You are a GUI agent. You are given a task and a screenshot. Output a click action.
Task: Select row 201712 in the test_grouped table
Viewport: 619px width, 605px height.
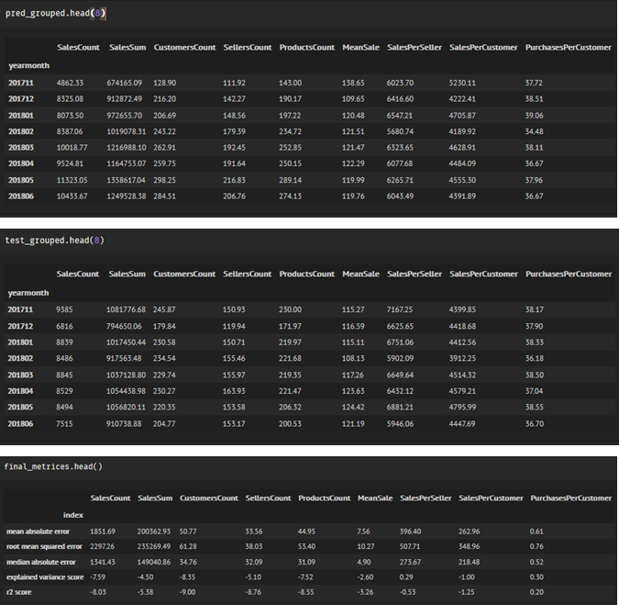(x=310, y=326)
